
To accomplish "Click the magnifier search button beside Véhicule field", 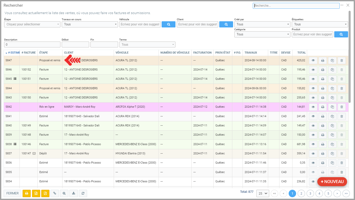I will [x=169, y=24].
